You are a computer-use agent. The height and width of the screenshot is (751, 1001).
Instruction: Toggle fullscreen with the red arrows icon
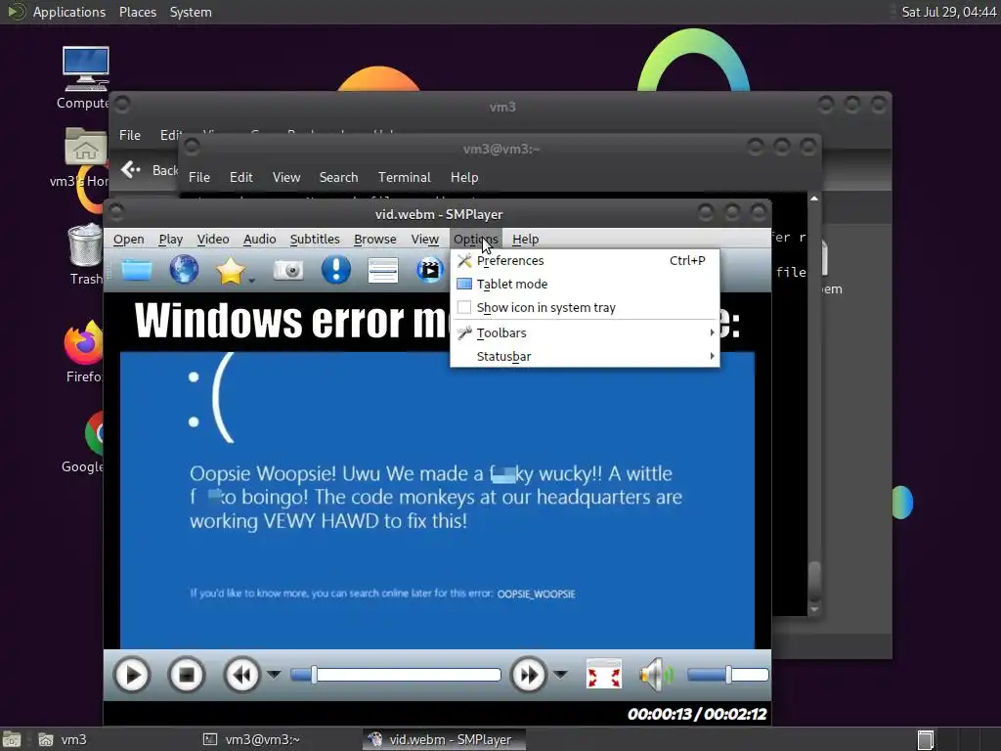click(x=604, y=675)
